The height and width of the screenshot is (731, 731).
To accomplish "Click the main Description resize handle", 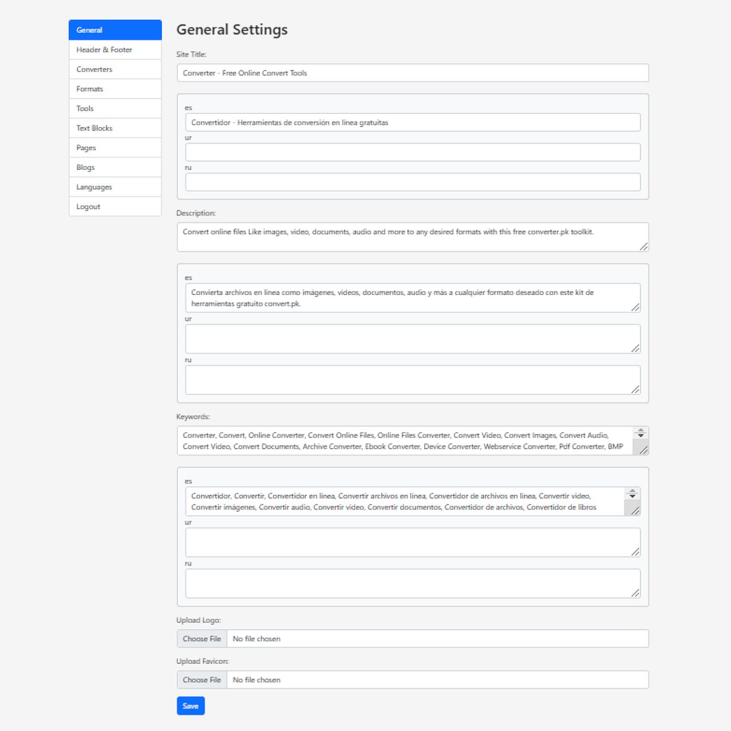I will click(644, 247).
